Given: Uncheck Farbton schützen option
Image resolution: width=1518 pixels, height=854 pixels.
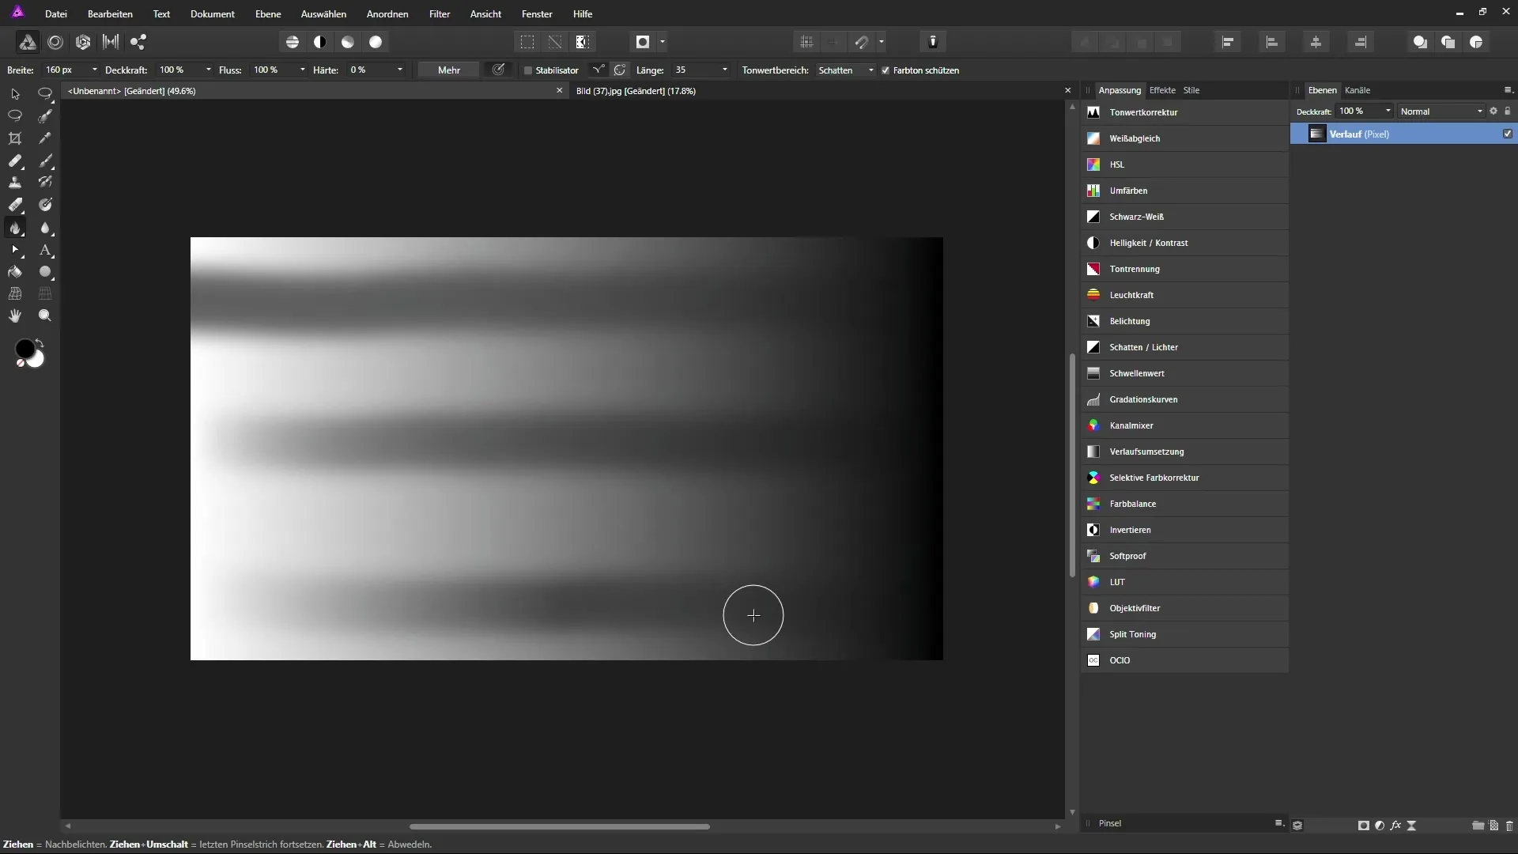Looking at the screenshot, I should [885, 70].
